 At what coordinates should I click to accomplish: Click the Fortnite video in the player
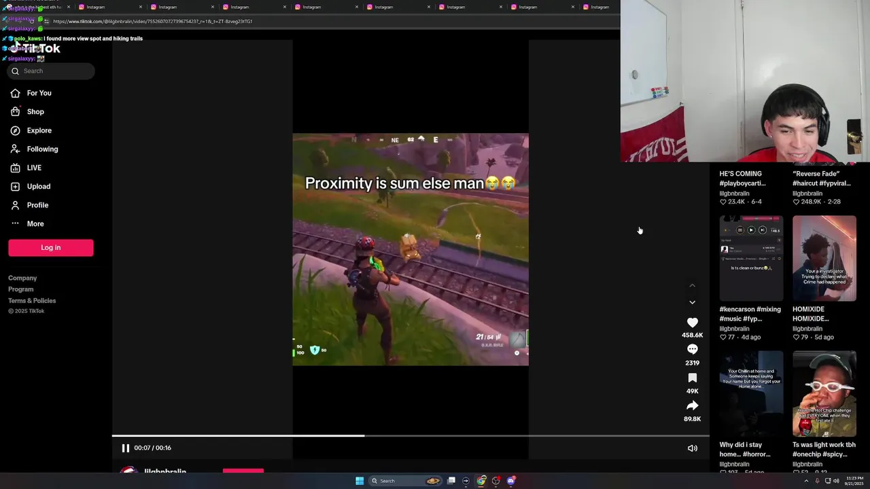tap(411, 249)
